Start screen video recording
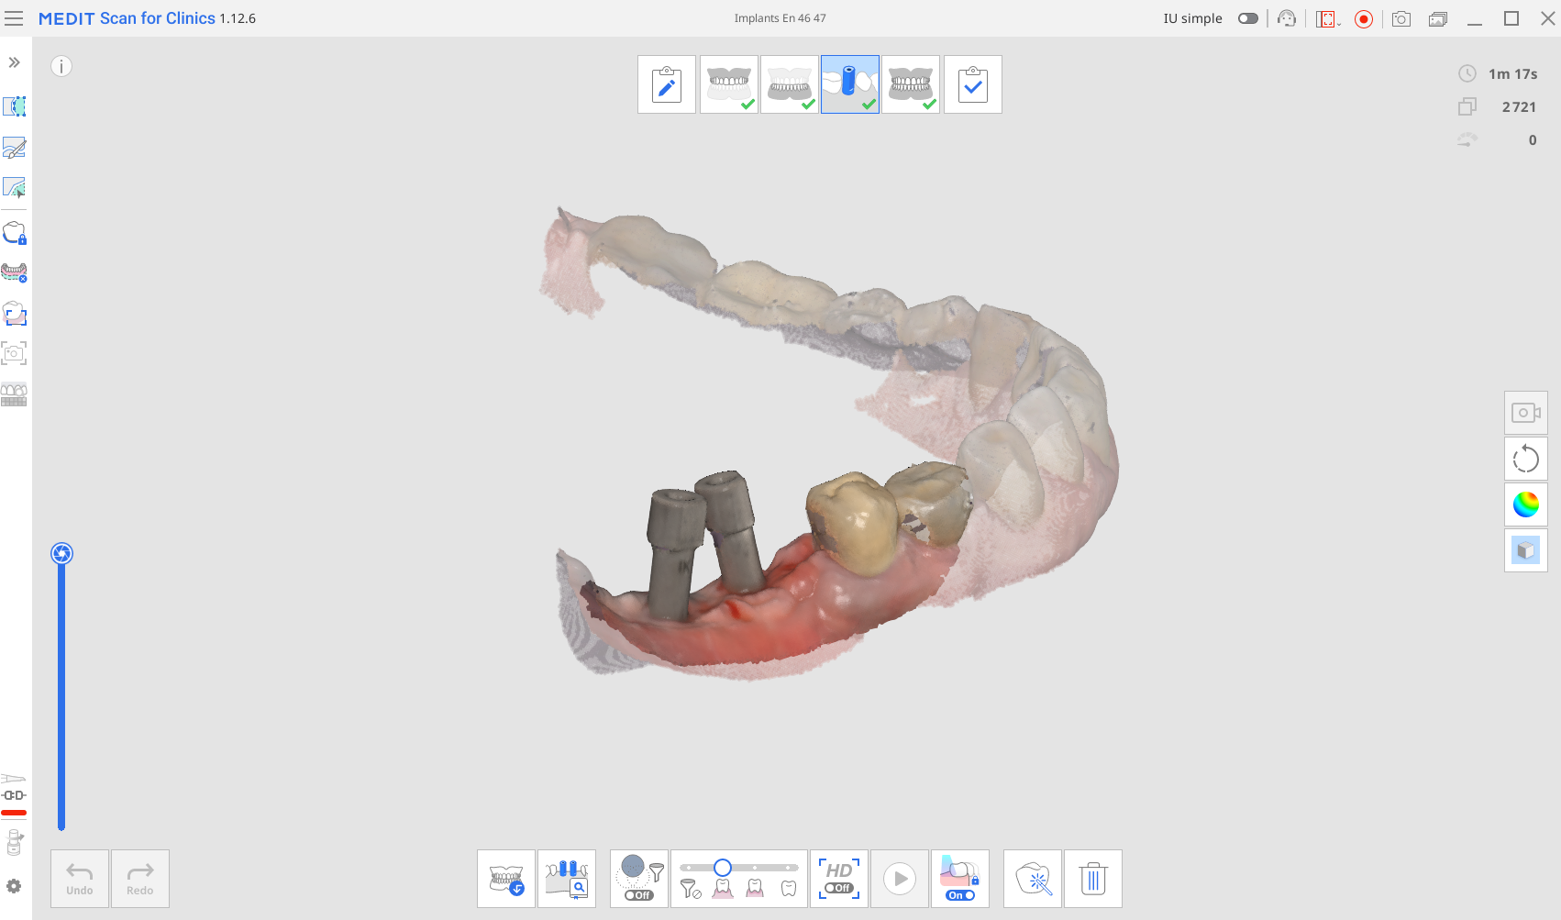Image resolution: width=1561 pixels, height=920 pixels. point(1364,18)
